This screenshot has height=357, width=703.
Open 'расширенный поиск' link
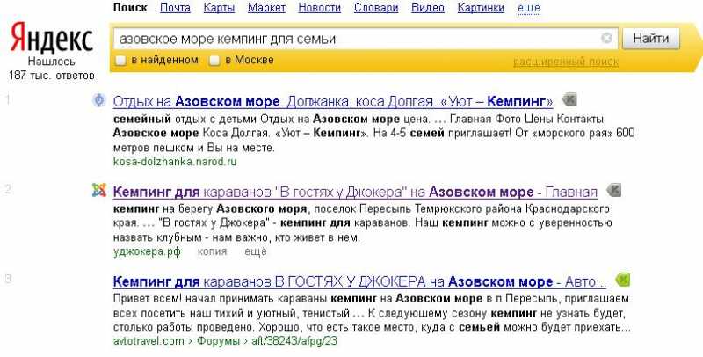coord(566,62)
